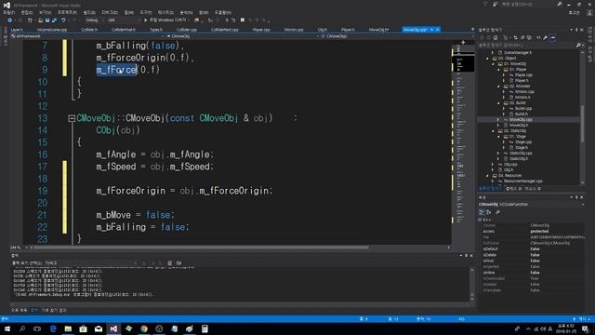Collapse the 01. Player folder node
595x335 pixels.
click(x=498, y=70)
